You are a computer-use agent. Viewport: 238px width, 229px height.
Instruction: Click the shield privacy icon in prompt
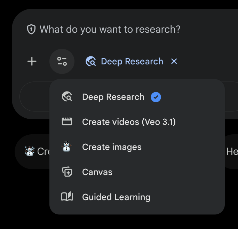click(31, 29)
